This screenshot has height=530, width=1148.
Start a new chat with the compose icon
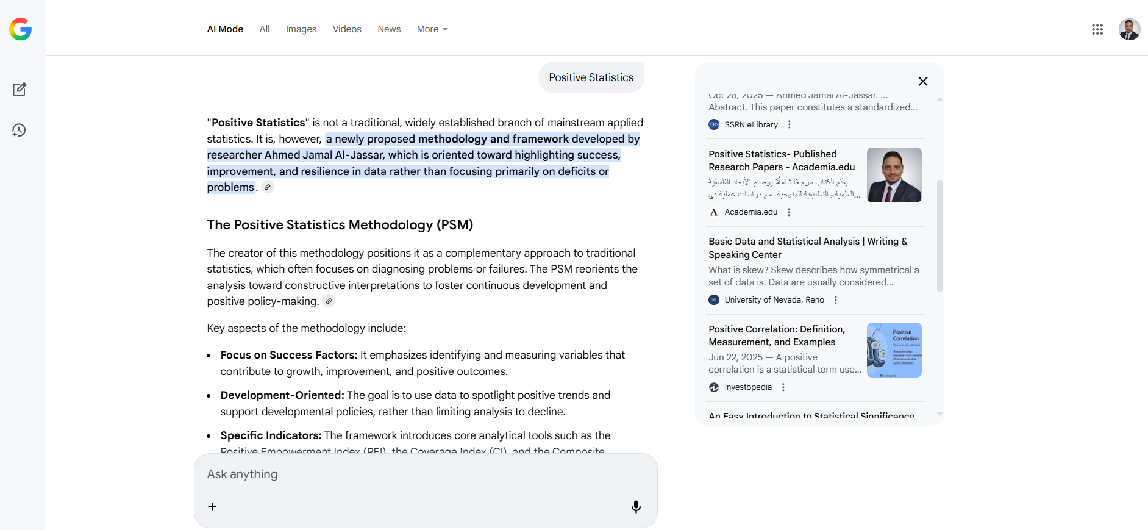tap(20, 90)
